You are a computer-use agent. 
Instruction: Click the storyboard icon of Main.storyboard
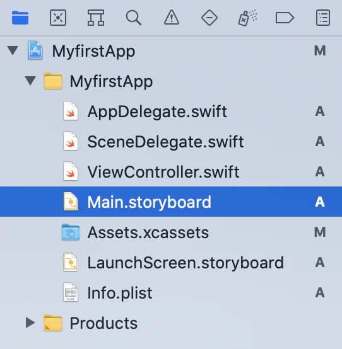click(x=71, y=202)
